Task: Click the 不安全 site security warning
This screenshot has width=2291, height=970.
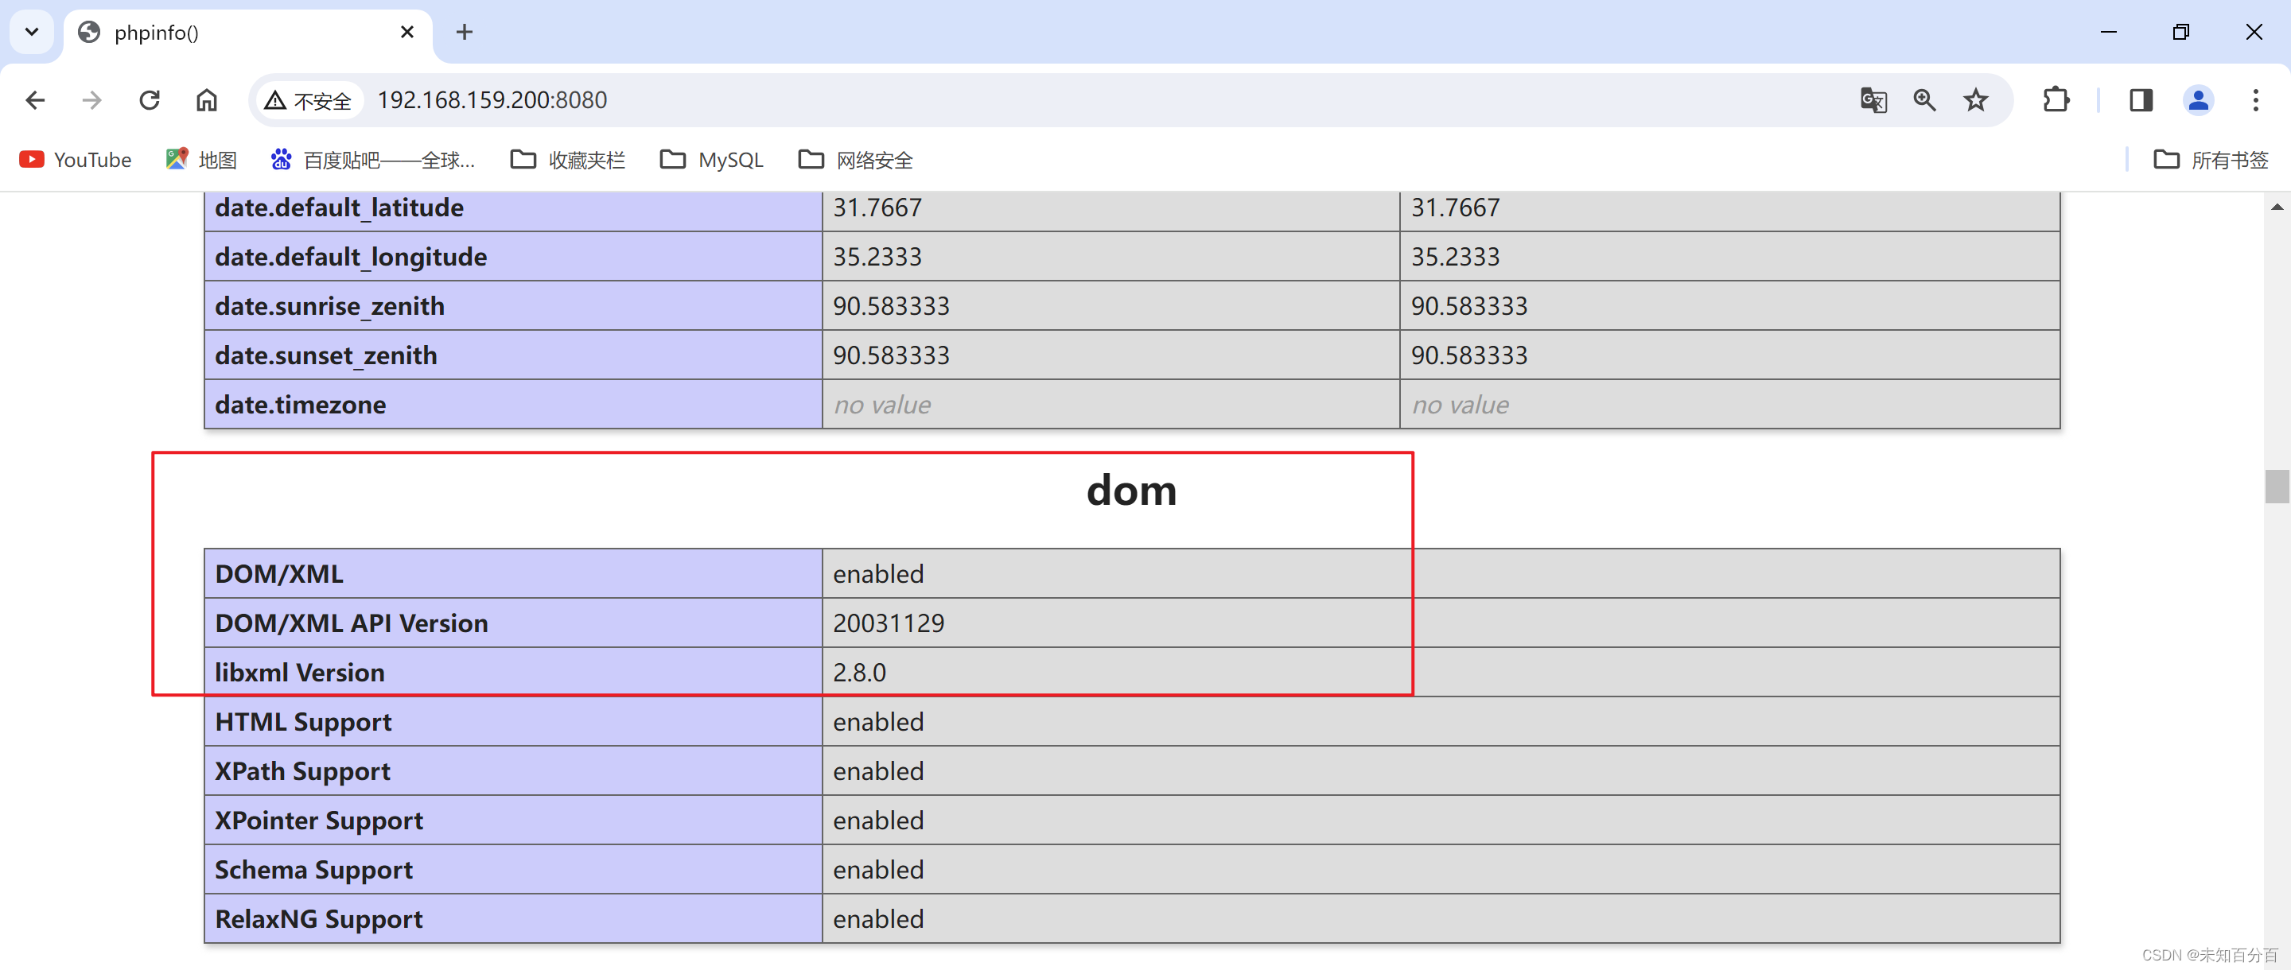Action: tap(308, 100)
